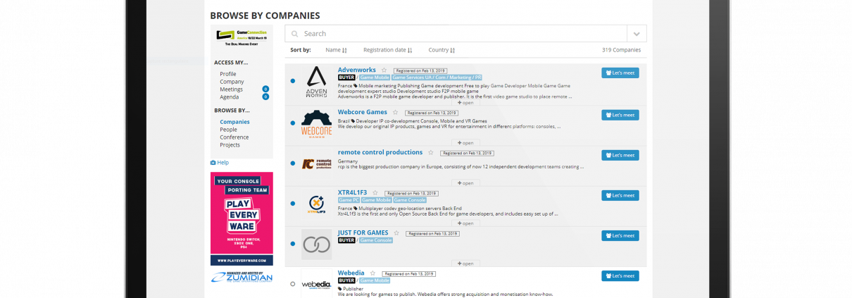
Task: Click the Game Connection logo in sidebar
Action: [x=242, y=37]
